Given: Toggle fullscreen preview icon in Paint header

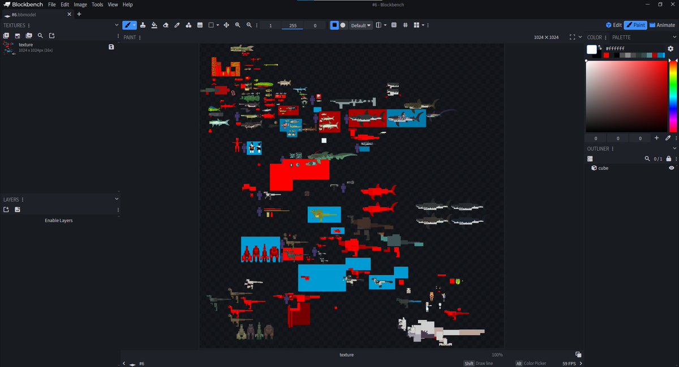Looking at the screenshot, I should [573, 37].
